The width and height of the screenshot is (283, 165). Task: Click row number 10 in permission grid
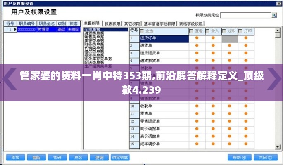(134, 107)
